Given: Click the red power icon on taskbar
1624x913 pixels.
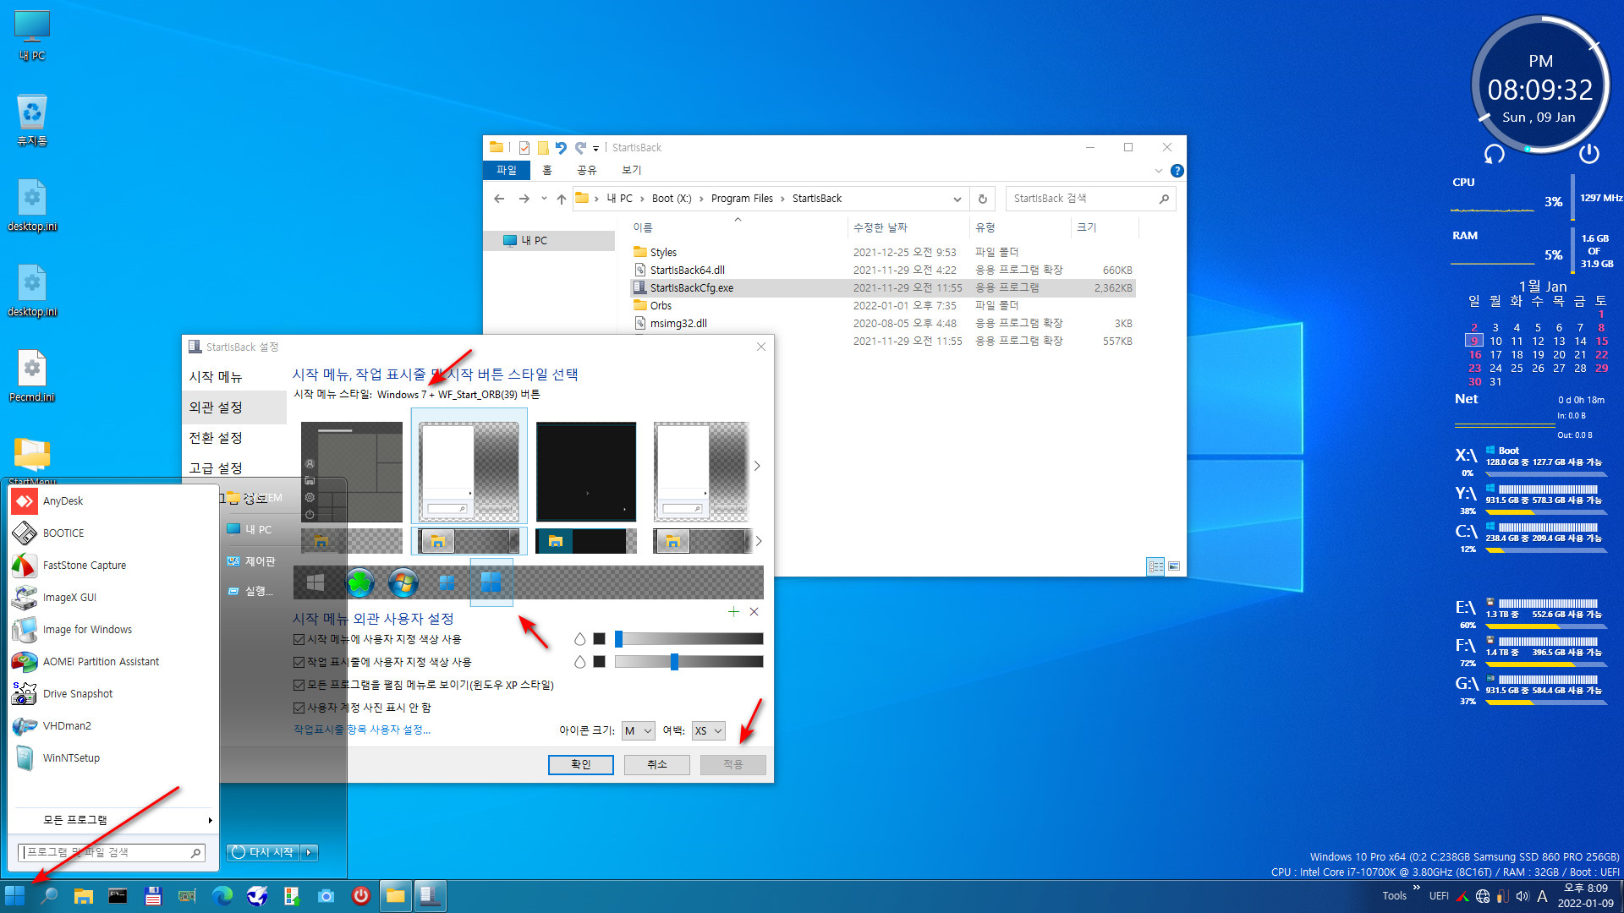Looking at the screenshot, I should (360, 895).
